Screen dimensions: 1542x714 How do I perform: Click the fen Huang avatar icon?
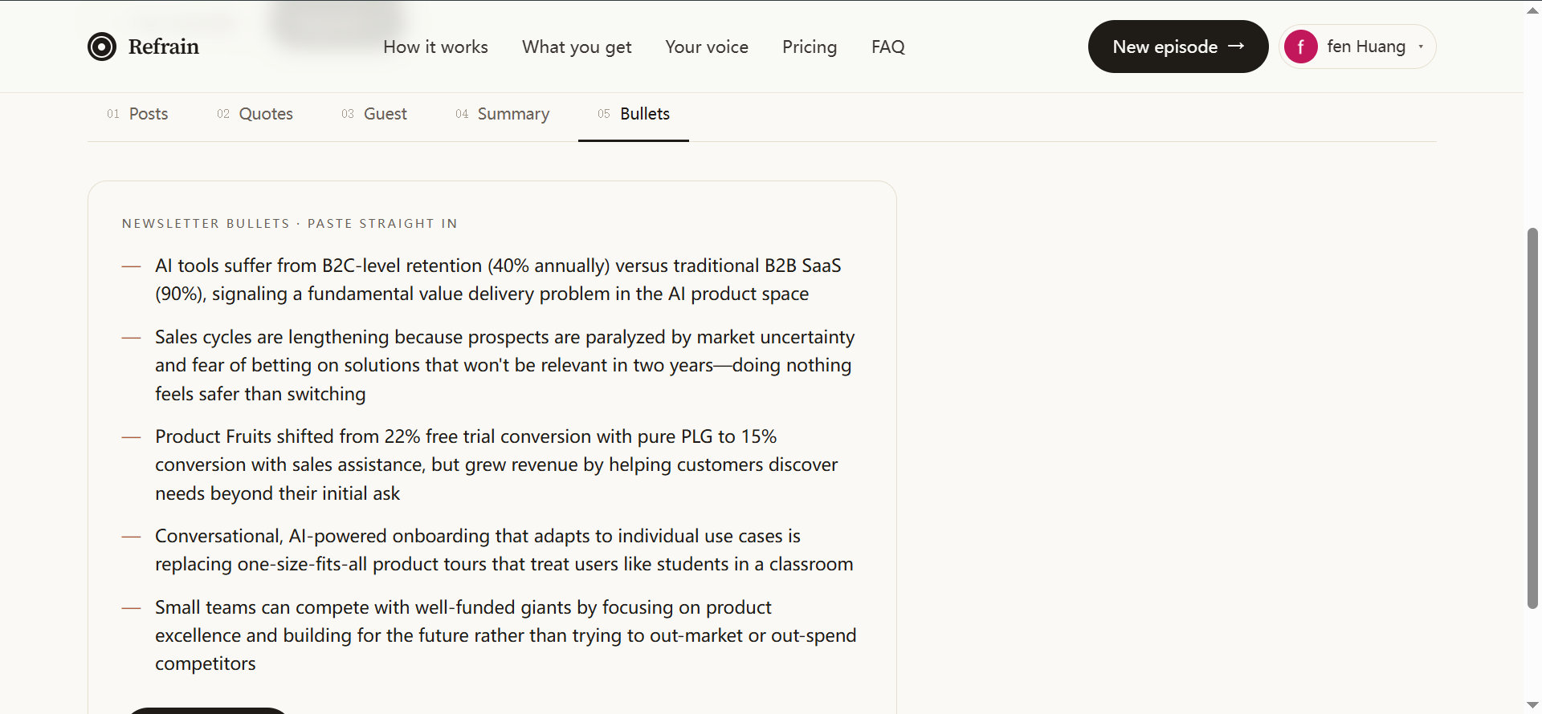1300,47
